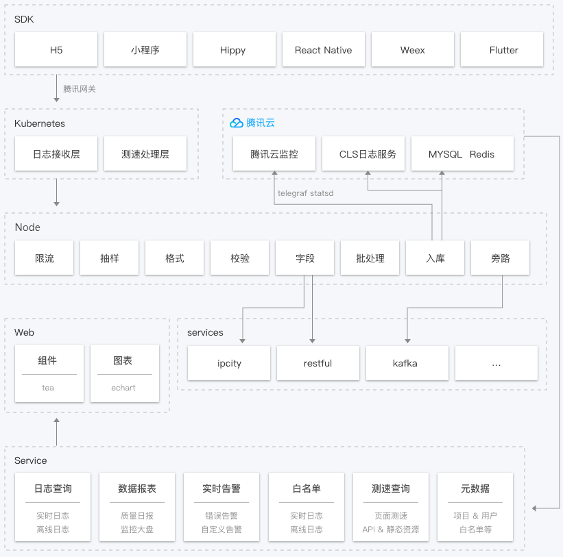Select the 批处理 node box
Image resolution: width=563 pixels, height=557 pixels.
click(x=370, y=258)
